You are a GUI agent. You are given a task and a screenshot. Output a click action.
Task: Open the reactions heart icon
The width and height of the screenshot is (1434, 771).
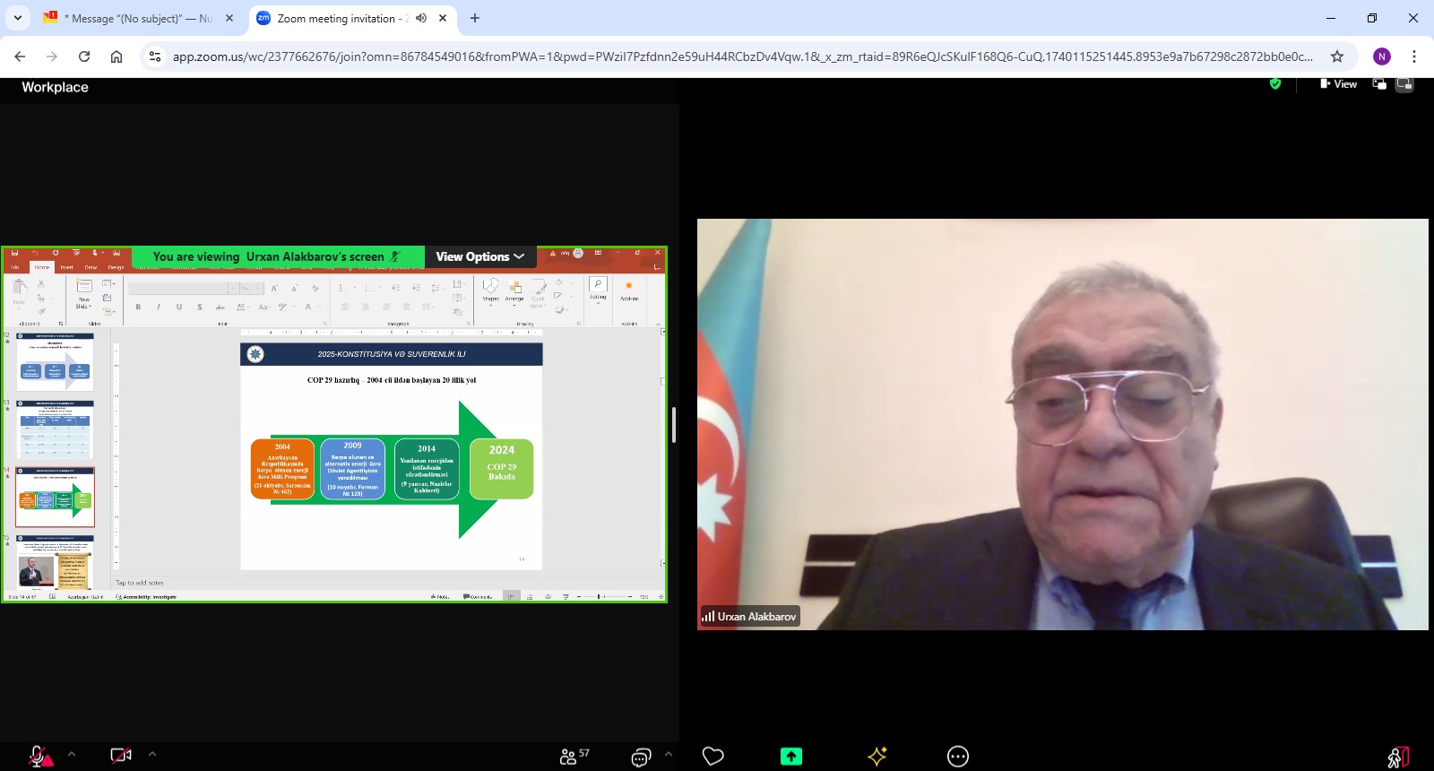click(713, 756)
